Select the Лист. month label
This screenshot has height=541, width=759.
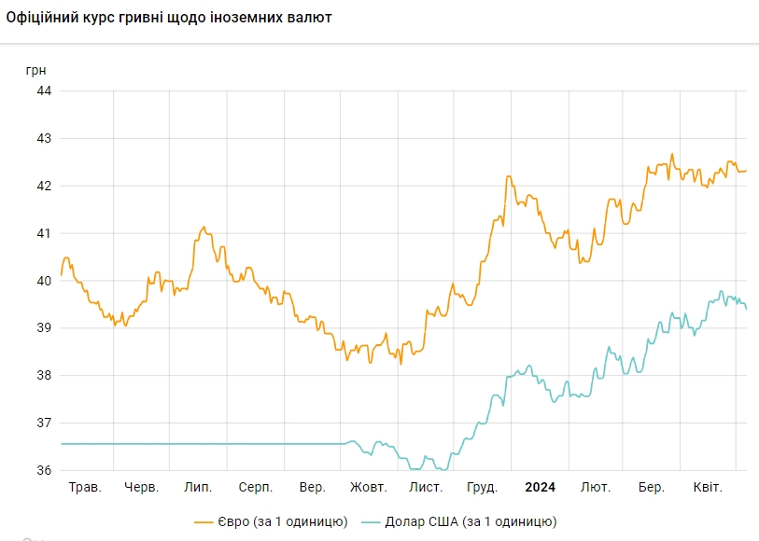click(x=426, y=487)
